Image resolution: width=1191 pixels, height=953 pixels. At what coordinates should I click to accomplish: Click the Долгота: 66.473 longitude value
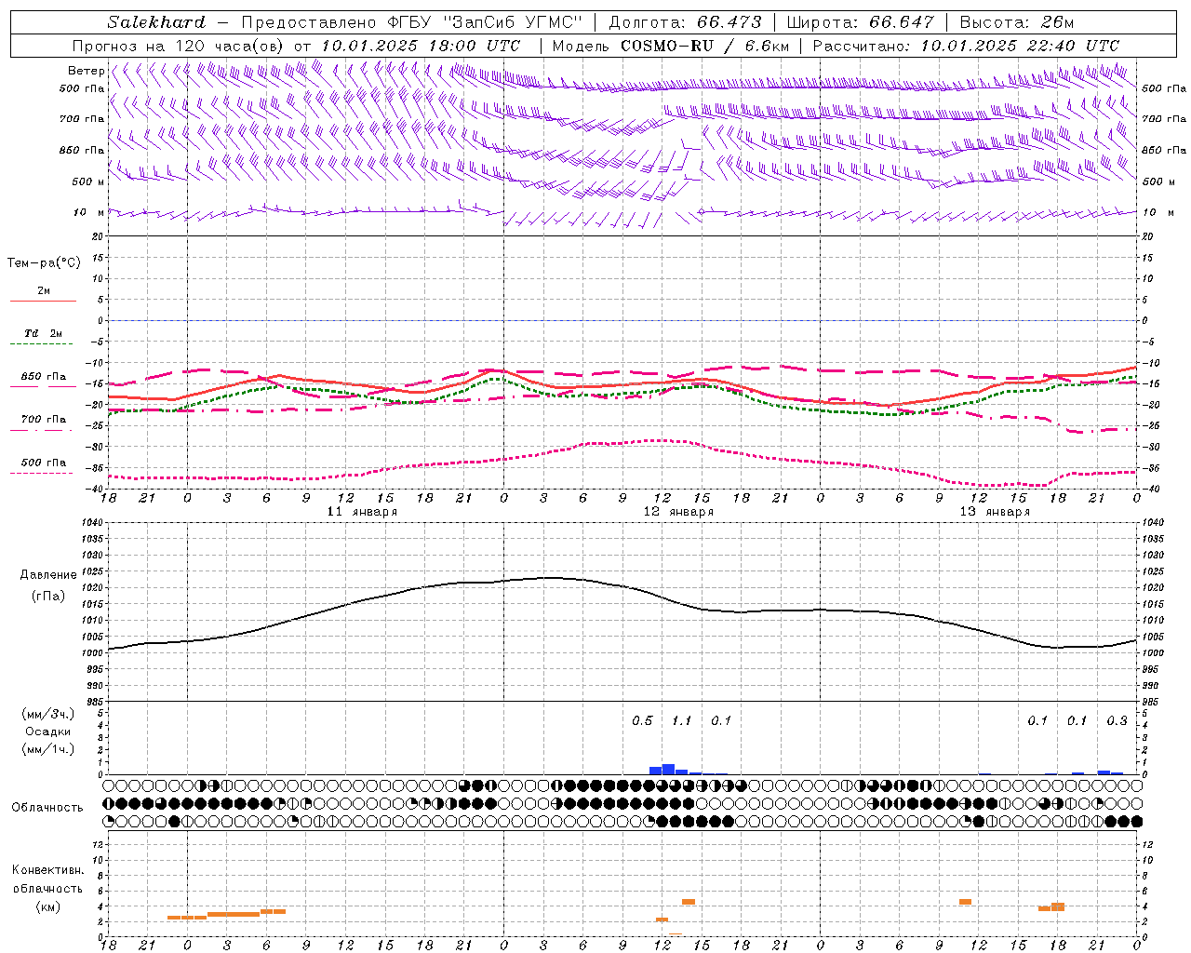pos(685,22)
